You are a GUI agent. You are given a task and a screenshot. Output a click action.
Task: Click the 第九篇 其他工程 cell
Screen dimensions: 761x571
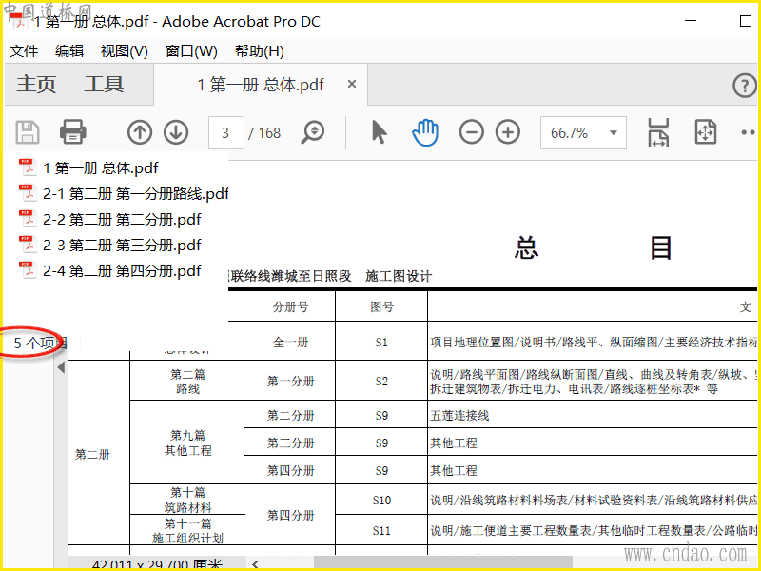pos(187,443)
